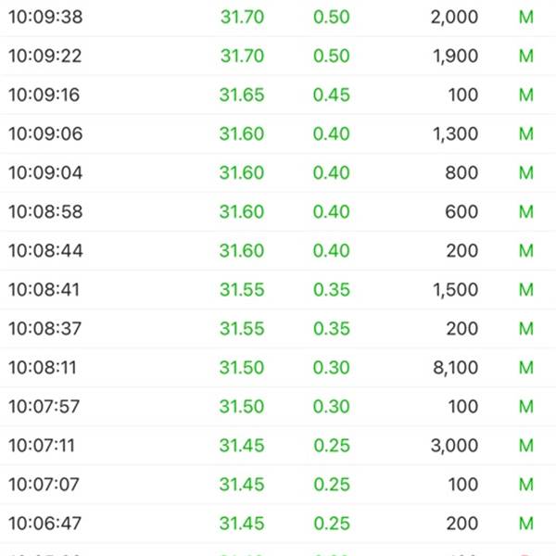Click the 31.65 price value
This screenshot has width=556, height=556.
point(242,95)
